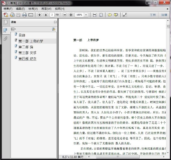The width and height of the screenshot is (171, 160).
Task: Select the 第一部 上帝的梦 bookmark
Action: click(x=31, y=41)
